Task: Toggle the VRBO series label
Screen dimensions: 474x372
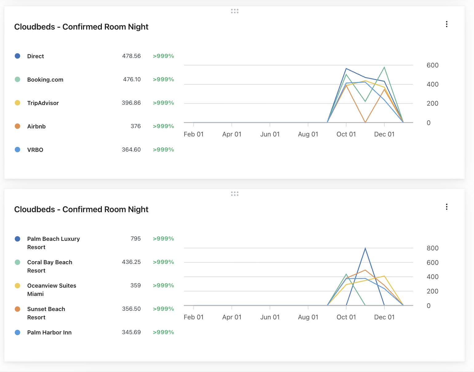Action: pyautogui.click(x=35, y=150)
